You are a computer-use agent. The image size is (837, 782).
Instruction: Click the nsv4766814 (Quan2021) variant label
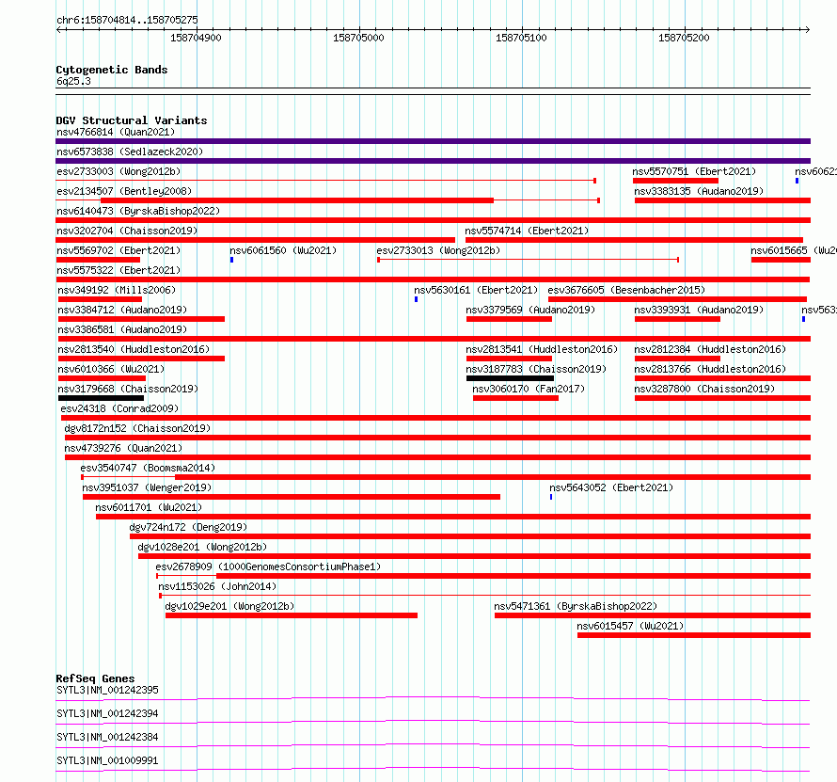(116, 132)
